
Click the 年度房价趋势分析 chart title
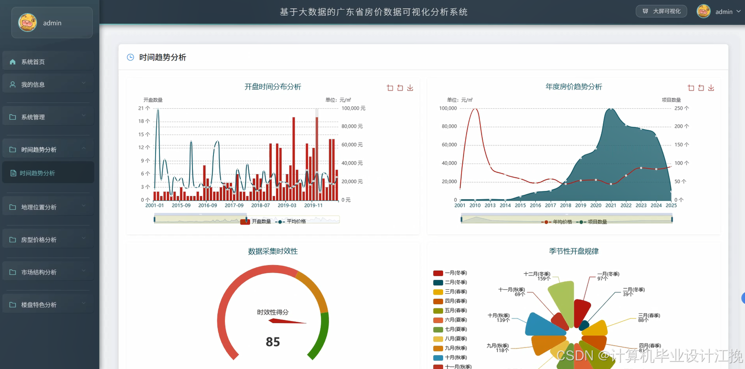(574, 87)
